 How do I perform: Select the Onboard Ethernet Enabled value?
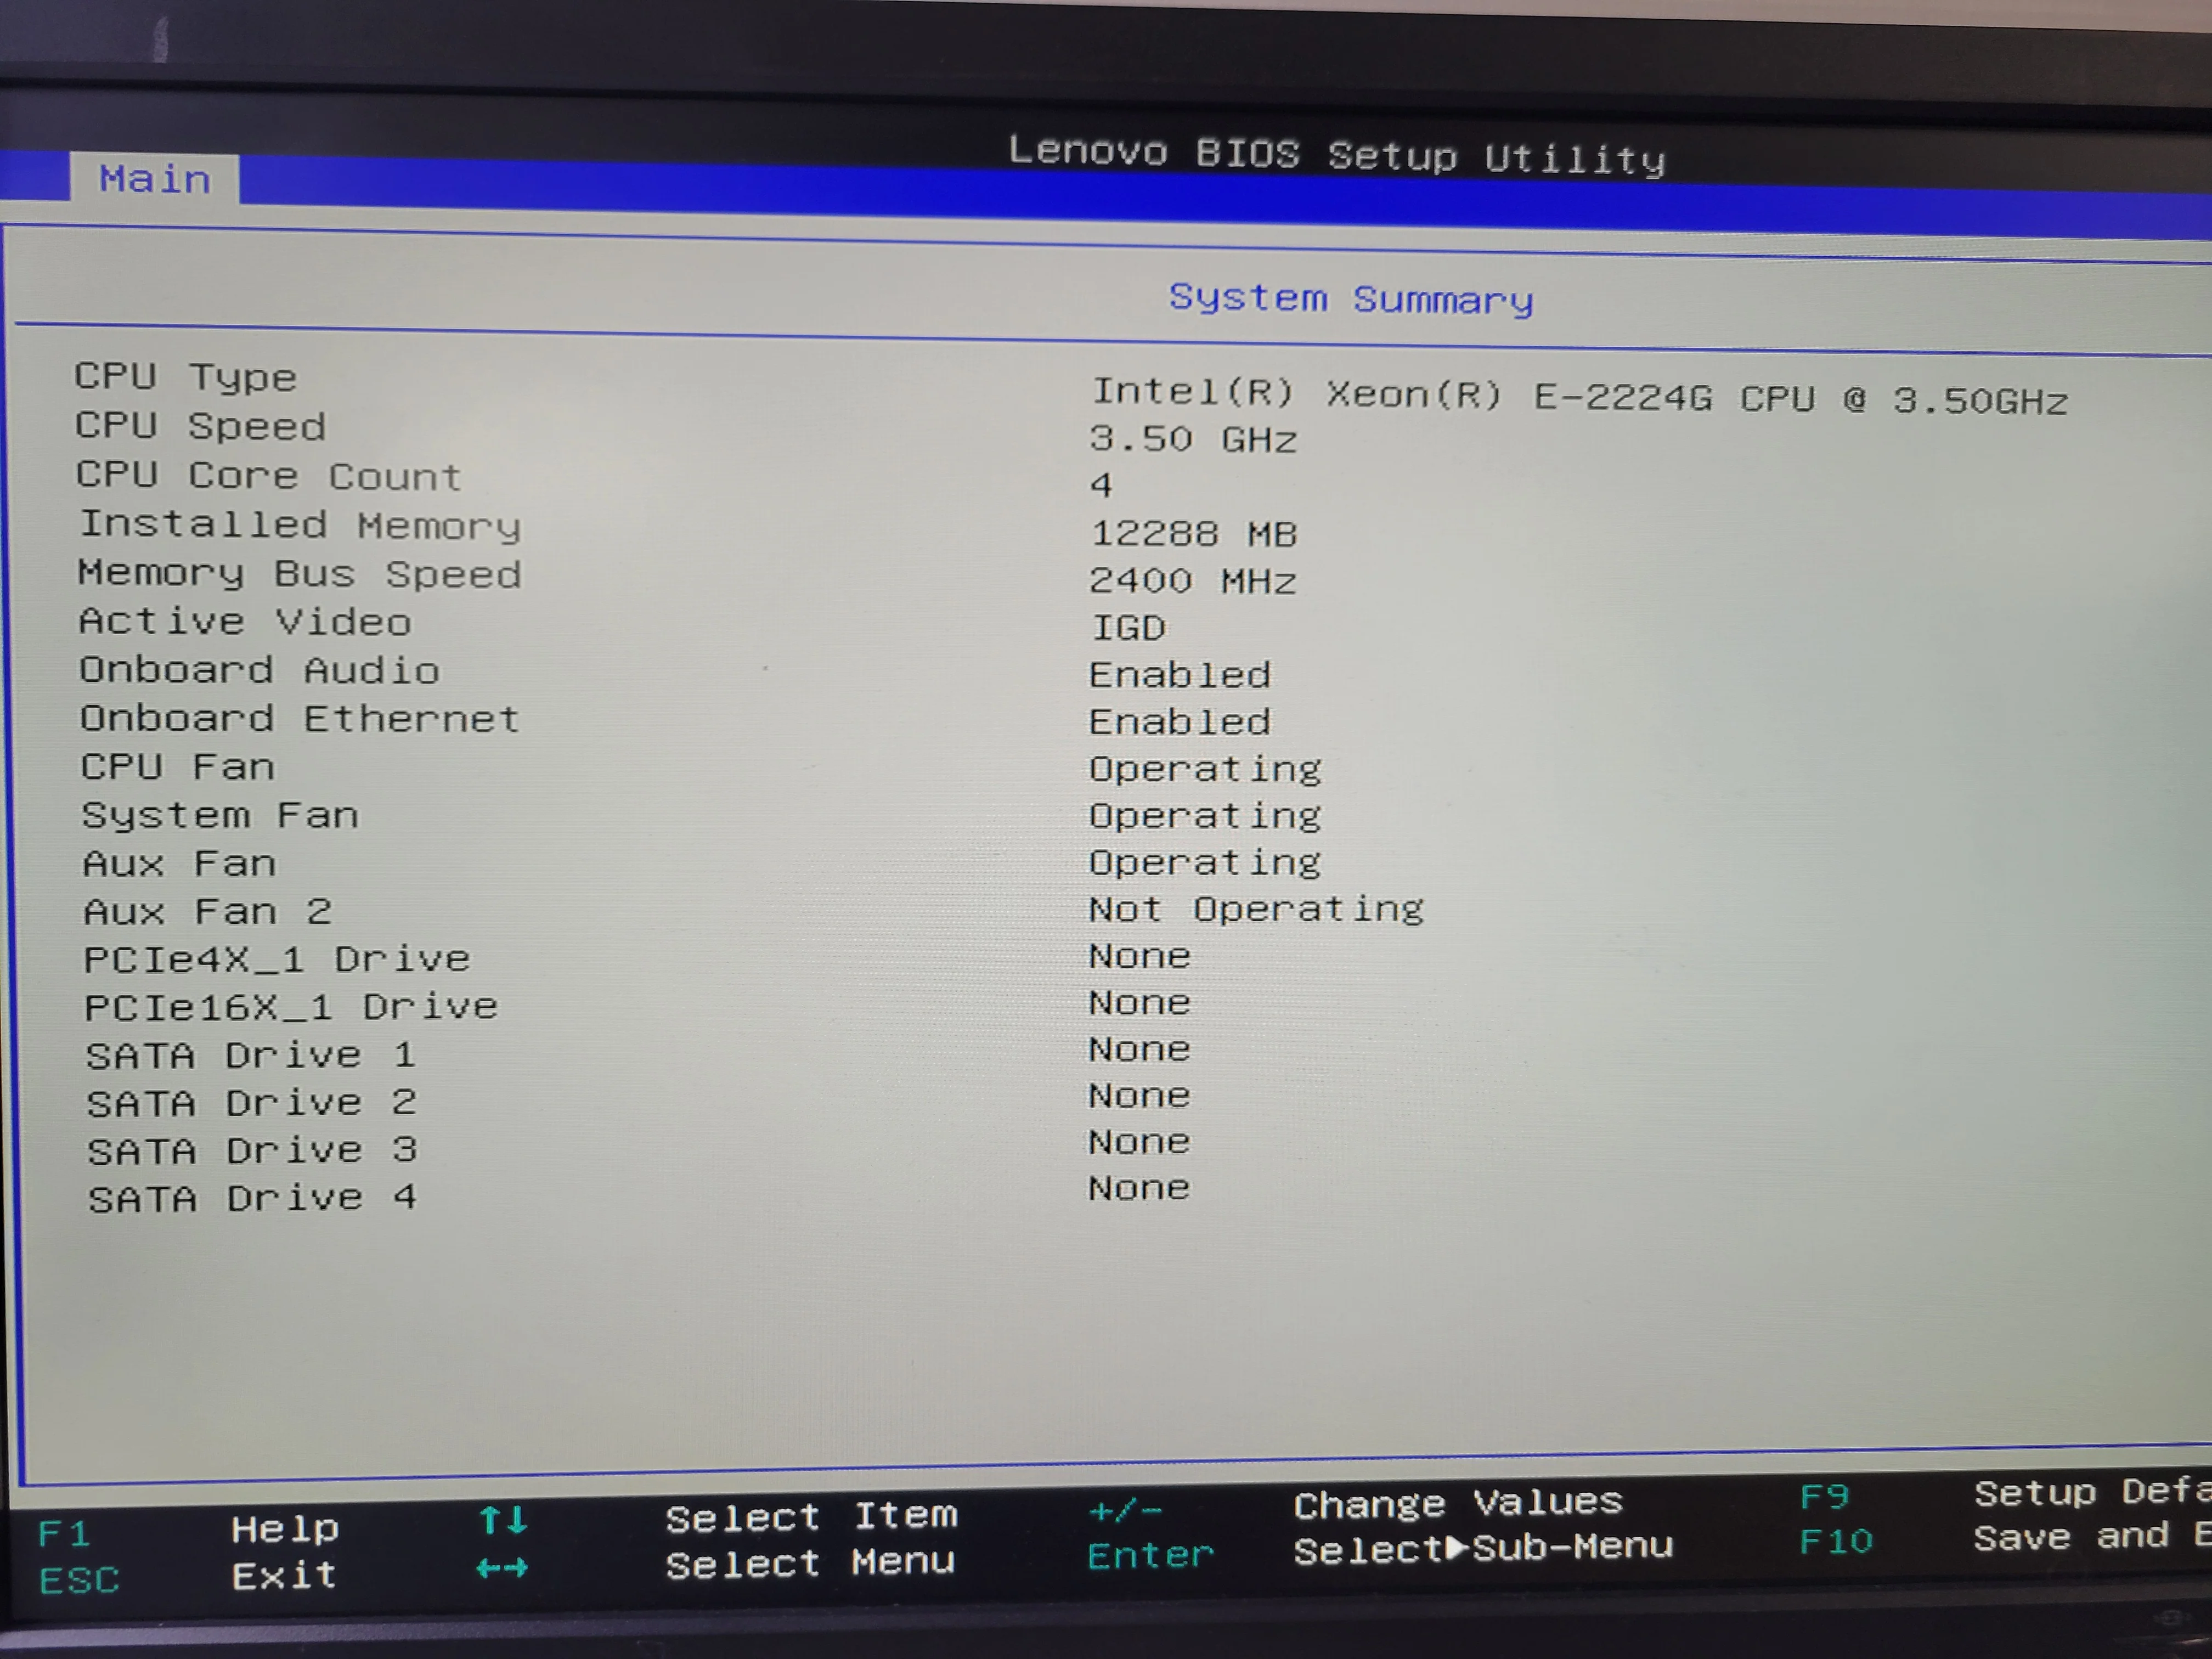click(x=1180, y=722)
